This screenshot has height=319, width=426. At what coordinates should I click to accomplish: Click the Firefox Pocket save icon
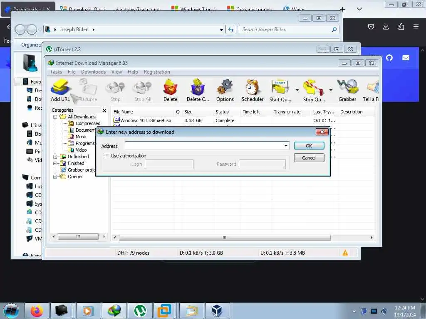click(371, 26)
